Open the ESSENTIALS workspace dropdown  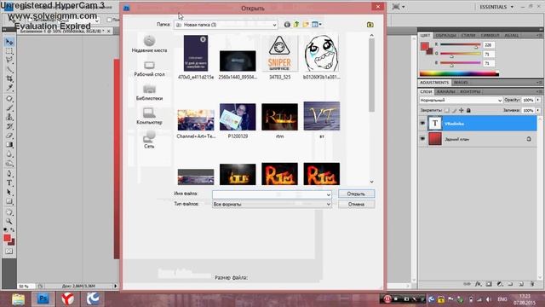[496, 7]
